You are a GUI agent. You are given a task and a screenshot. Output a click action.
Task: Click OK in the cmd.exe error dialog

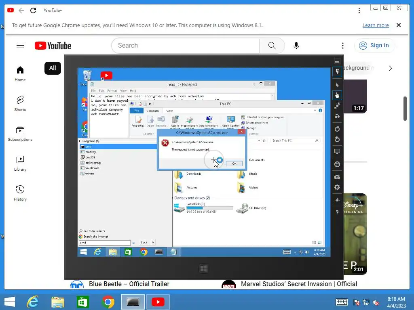point(234,164)
